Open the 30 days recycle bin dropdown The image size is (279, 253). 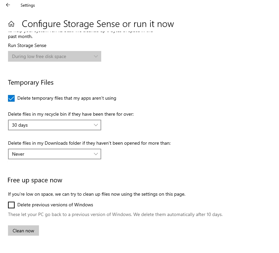pos(54,125)
